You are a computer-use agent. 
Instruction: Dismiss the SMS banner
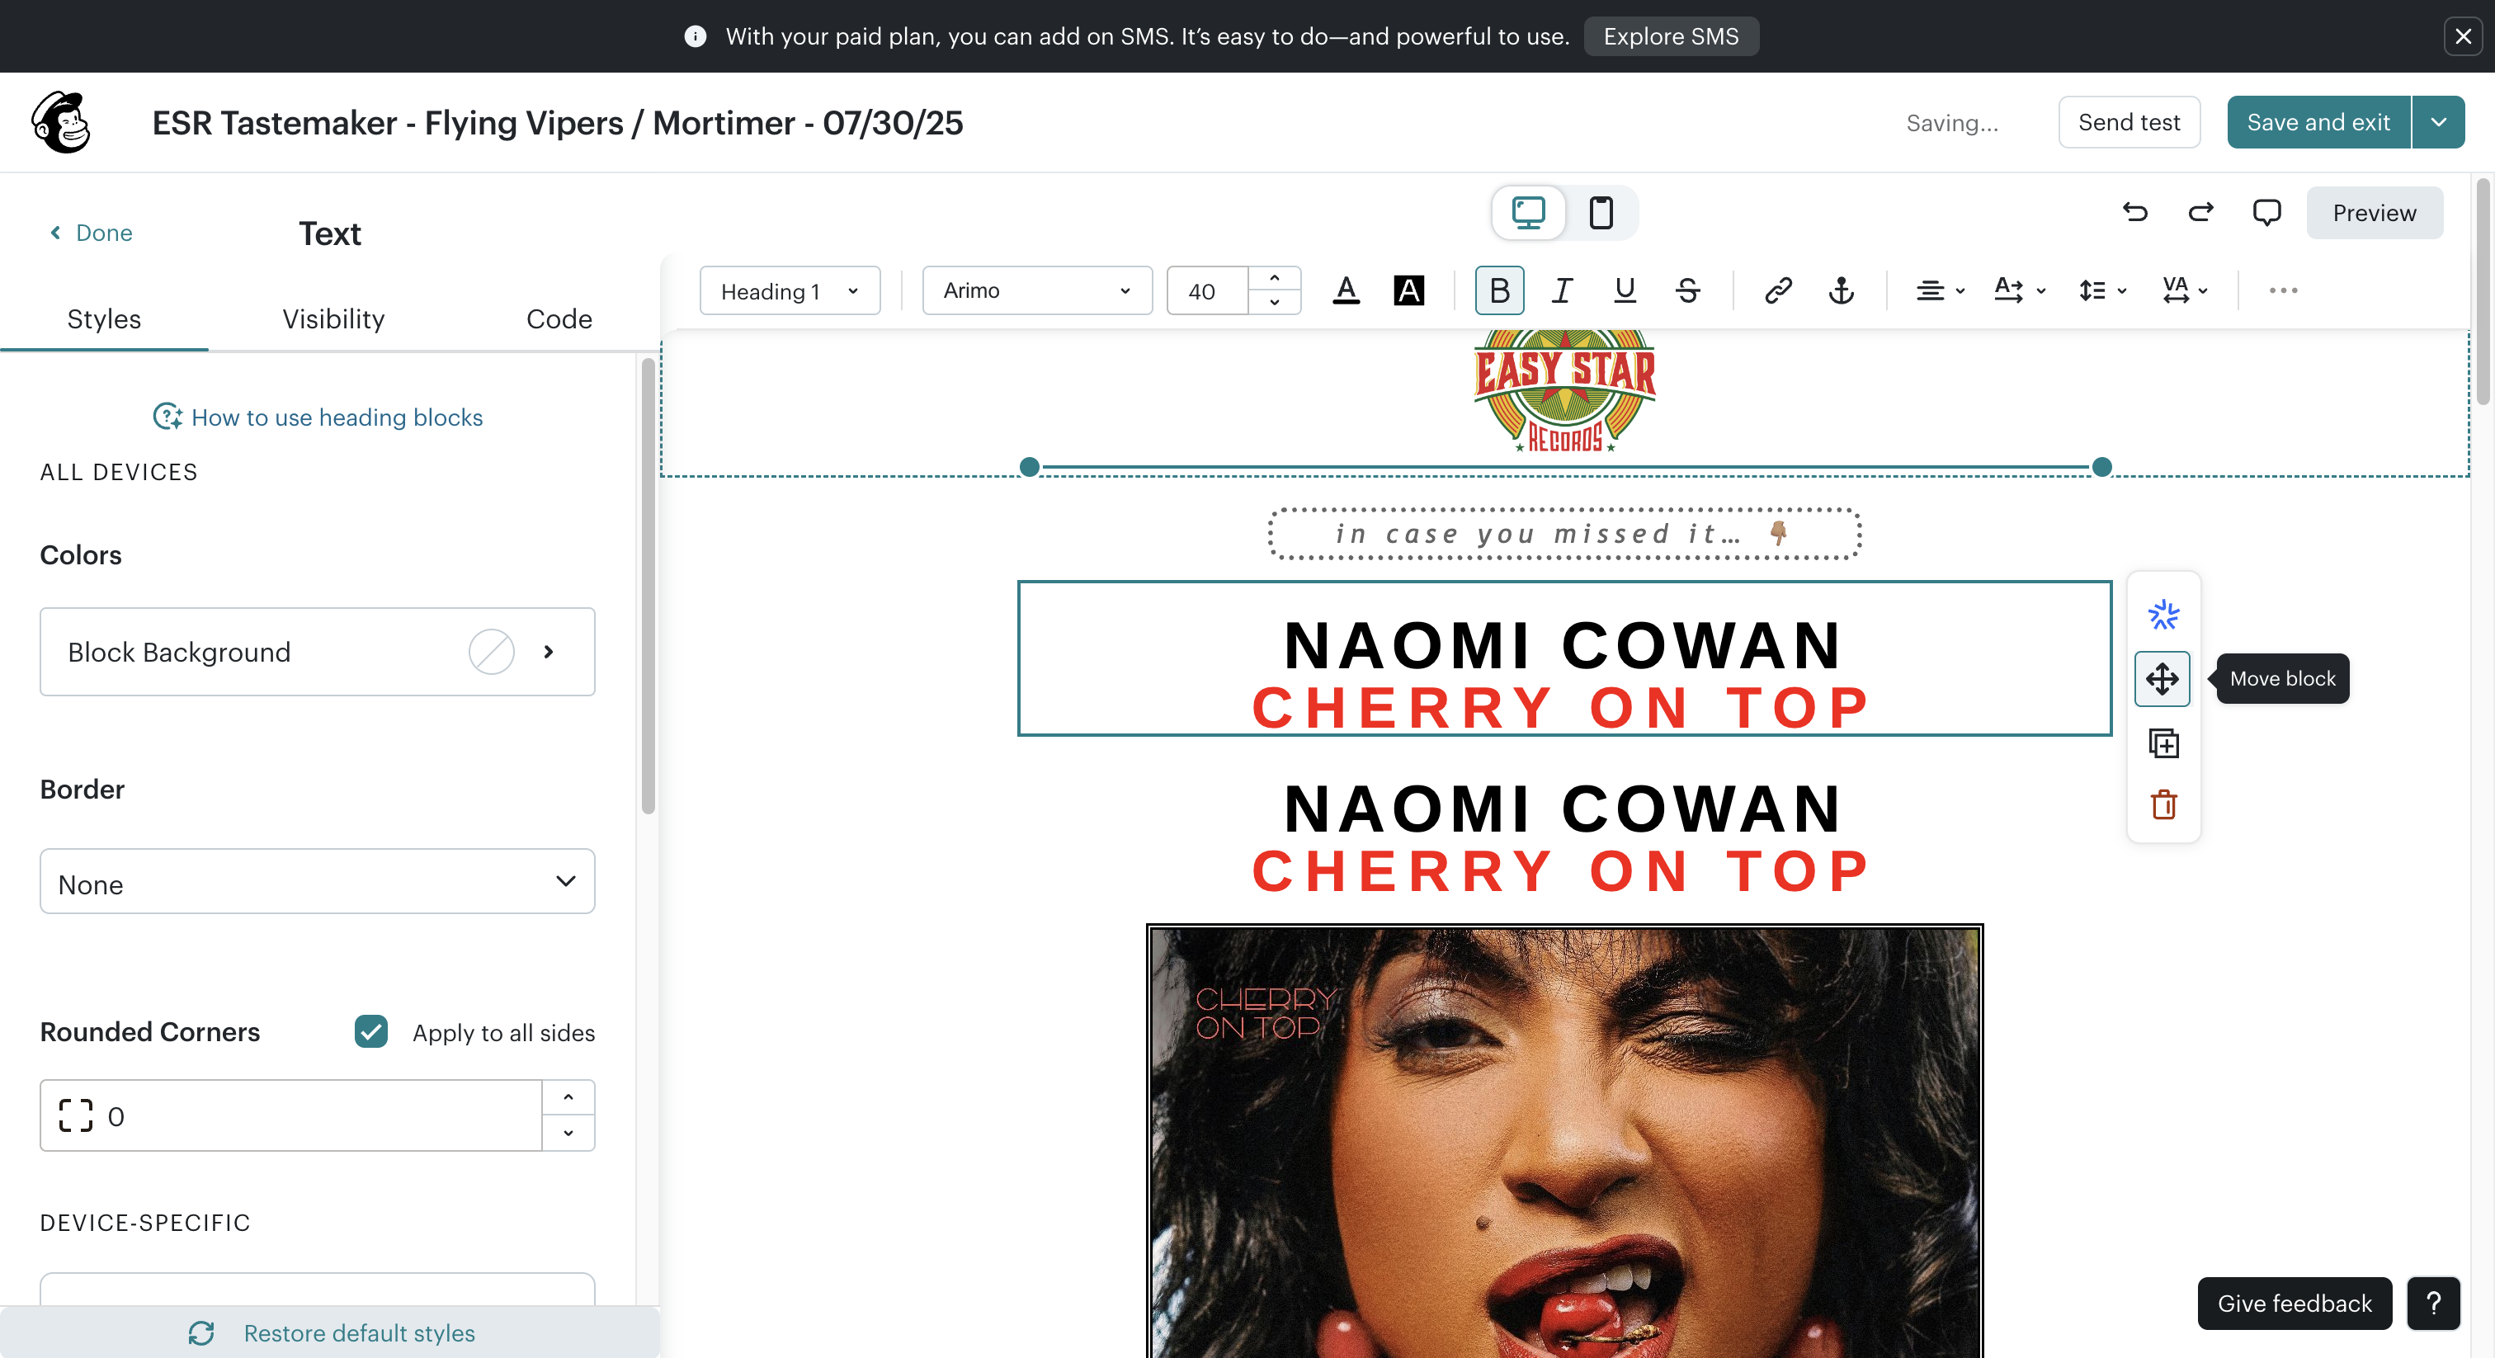[x=2463, y=37]
